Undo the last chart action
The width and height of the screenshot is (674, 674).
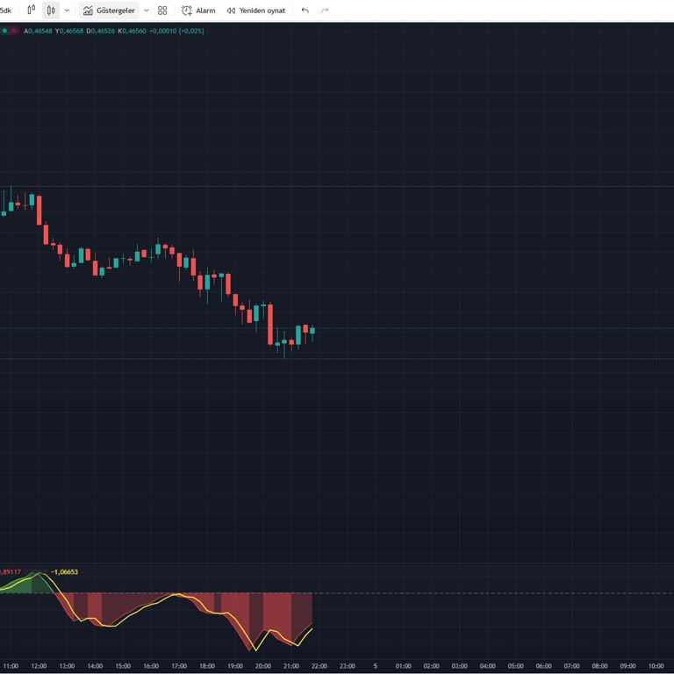click(x=305, y=11)
